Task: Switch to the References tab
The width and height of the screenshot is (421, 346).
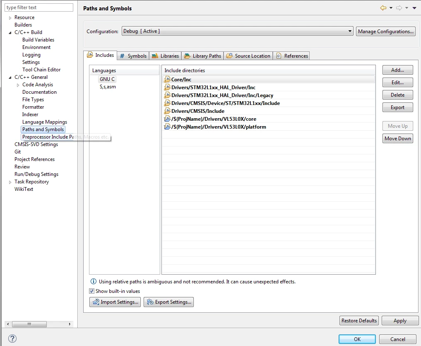Action: click(291, 56)
